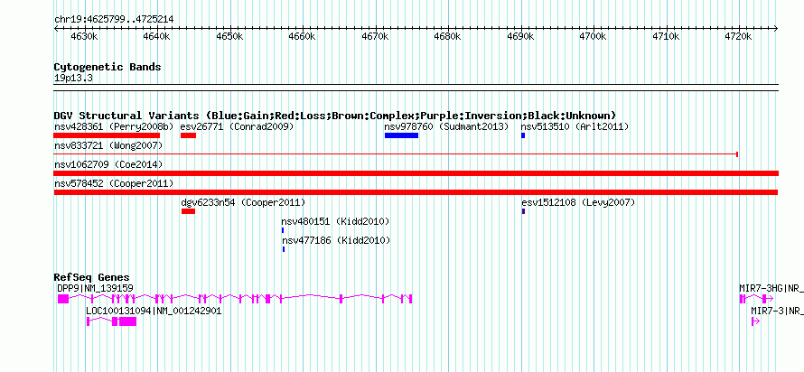
Task: Click the LOC100131094|NM_001242901 gene label
Action: pyautogui.click(x=154, y=311)
